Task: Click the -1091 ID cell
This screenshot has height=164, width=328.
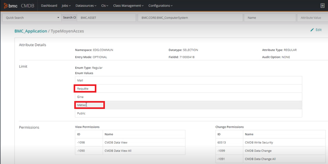Action: (229, 159)
